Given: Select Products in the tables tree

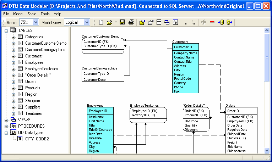Looking at the screenshot, I should click(x=33, y=88).
